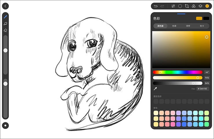Activate the dashed-circle selection tool

tap(180, 6)
